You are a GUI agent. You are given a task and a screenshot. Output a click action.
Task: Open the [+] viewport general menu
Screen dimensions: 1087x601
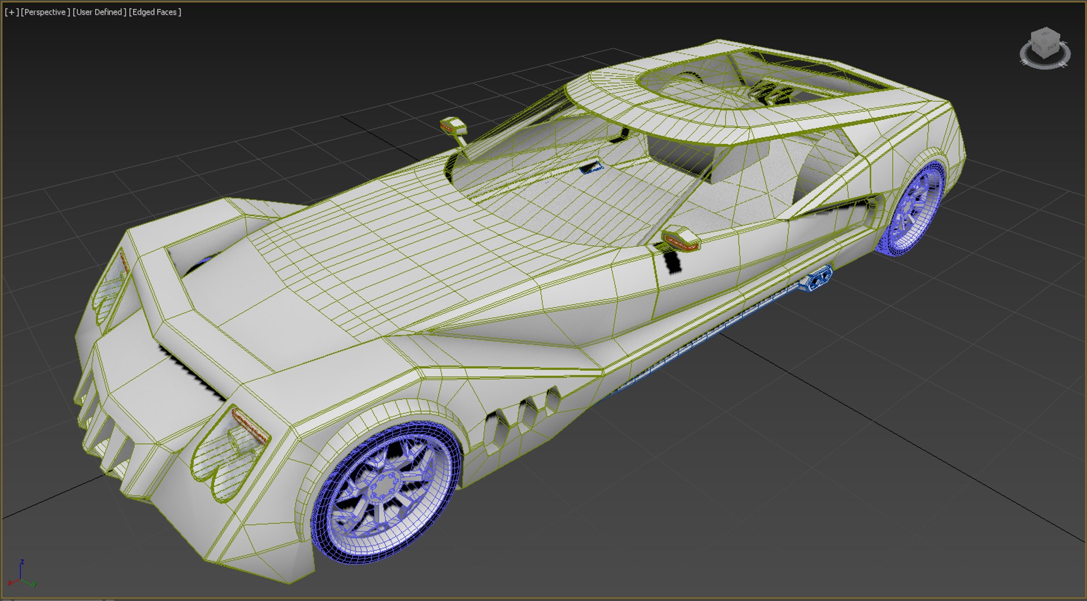coord(12,12)
